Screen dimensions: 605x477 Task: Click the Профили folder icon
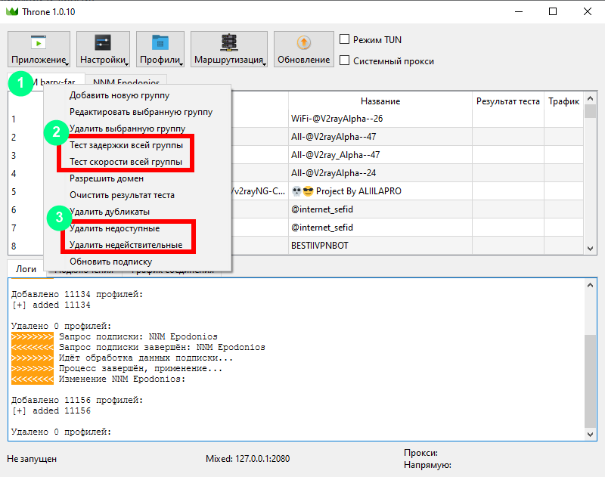point(160,43)
